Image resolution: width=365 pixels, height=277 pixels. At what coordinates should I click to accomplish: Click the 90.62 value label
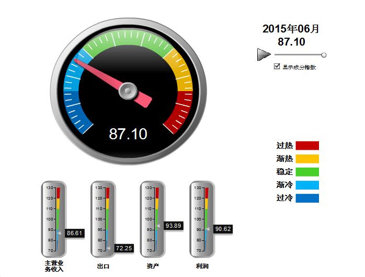(x=223, y=229)
